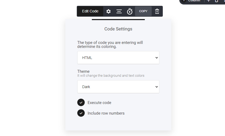The image size is (225, 136).
Task: Select the Column label in top toolbar
Action: click(x=194, y=1)
